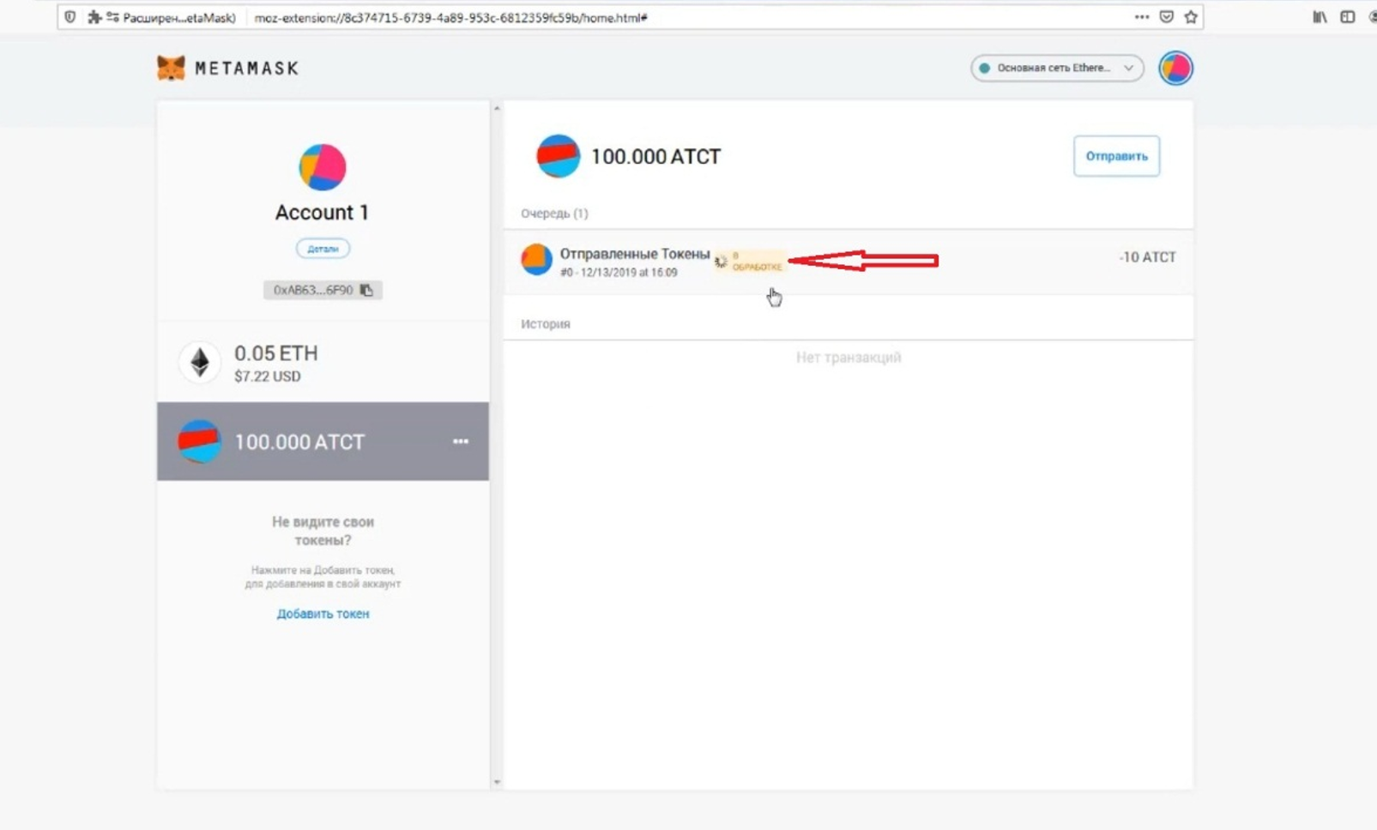Click the Добавить токен link

coord(323,614)
